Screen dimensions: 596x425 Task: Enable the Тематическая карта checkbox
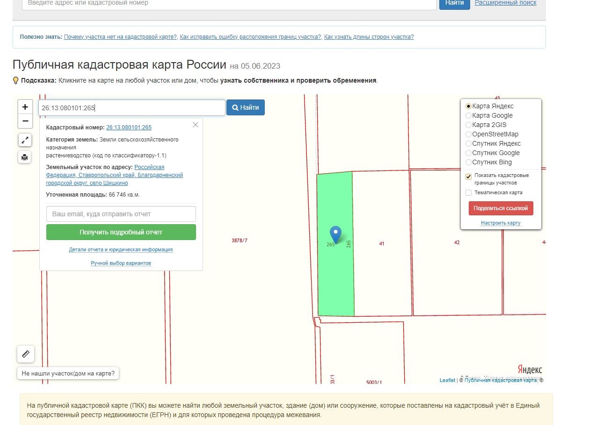[468, 192]
